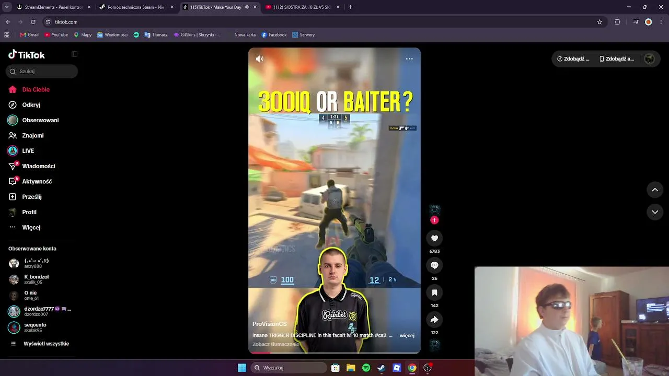This screenshot has width=669, height=376.
Task: Click the Zdobądź coins button
Action: click(573, 59)
